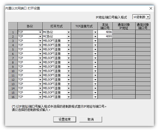Select row header number 7
159x131 pixels.
click(13, 58)
